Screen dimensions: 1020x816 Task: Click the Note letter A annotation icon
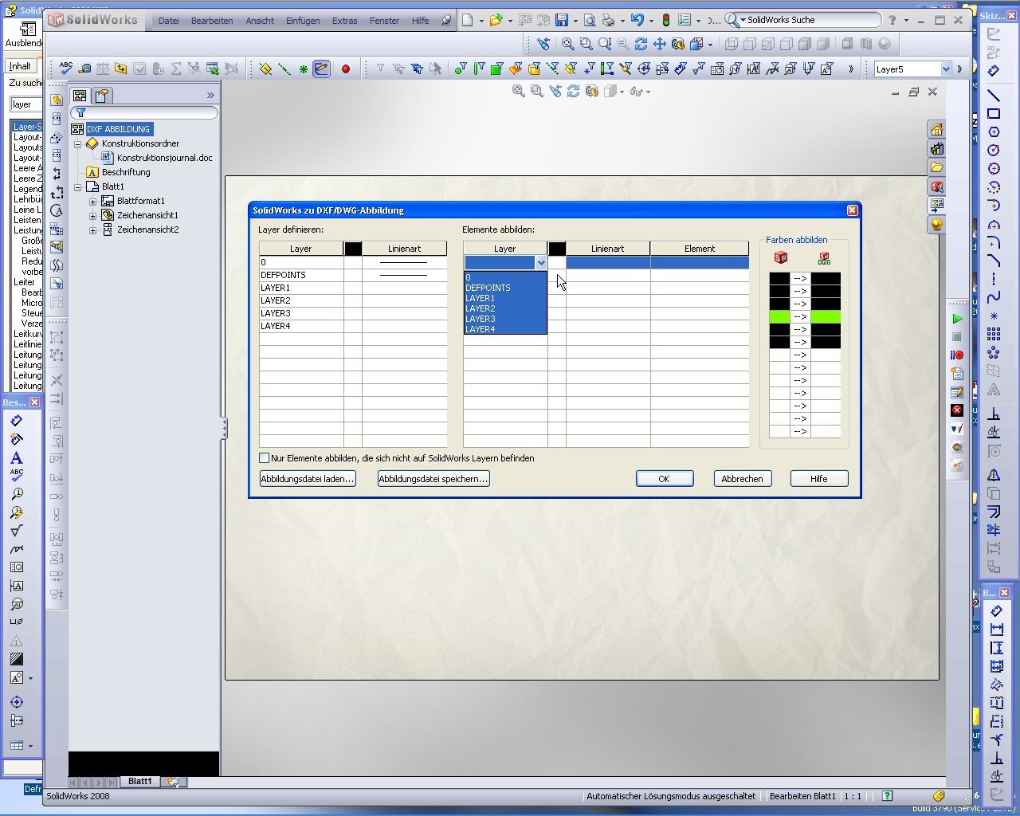click(x=17, y=458)
